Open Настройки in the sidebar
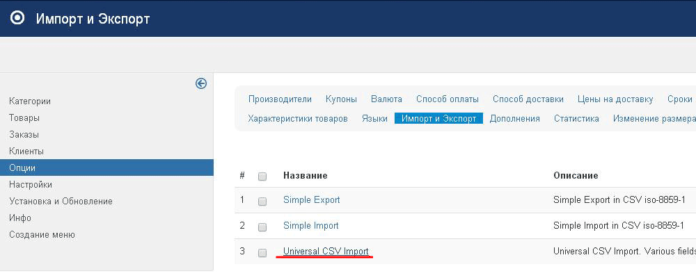Image resolution: width=696 pixels, height=278 pixels. [x=31, y=185]
